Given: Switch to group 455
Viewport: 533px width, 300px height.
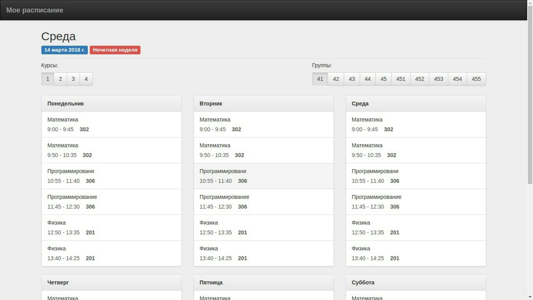Looking at the screenshot, I should point(476,79).
